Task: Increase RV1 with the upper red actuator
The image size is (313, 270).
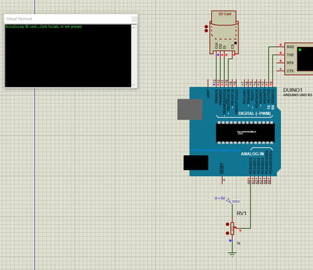Action: click(x=228, y=224)
